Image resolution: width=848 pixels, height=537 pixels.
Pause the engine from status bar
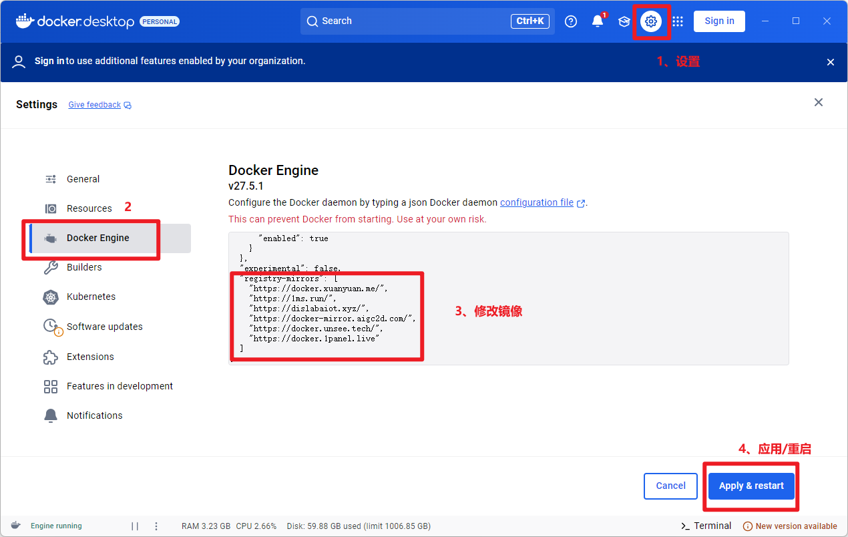135,526
